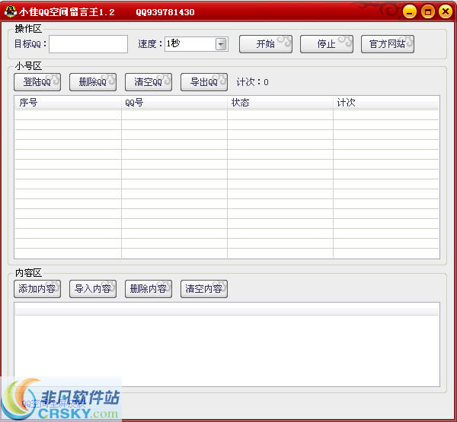This screenshot has width=457, height=422.
Task: Click the 导入内容 button
Action: tap(93, 289)
